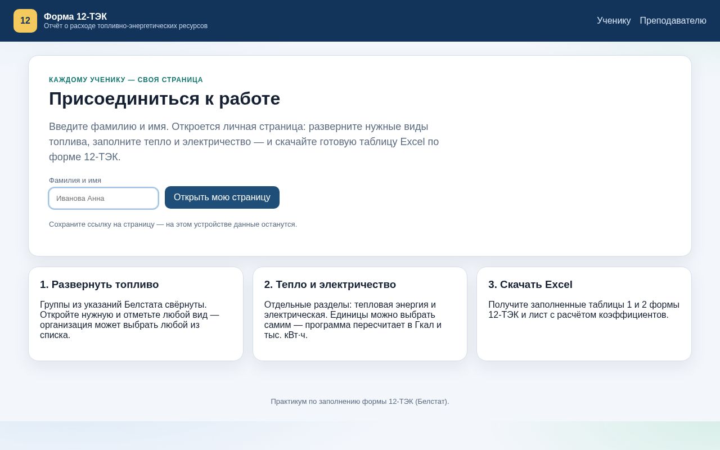Select the heading Присоединиться к работе
The image size is (720, 450).
(164, 98)
